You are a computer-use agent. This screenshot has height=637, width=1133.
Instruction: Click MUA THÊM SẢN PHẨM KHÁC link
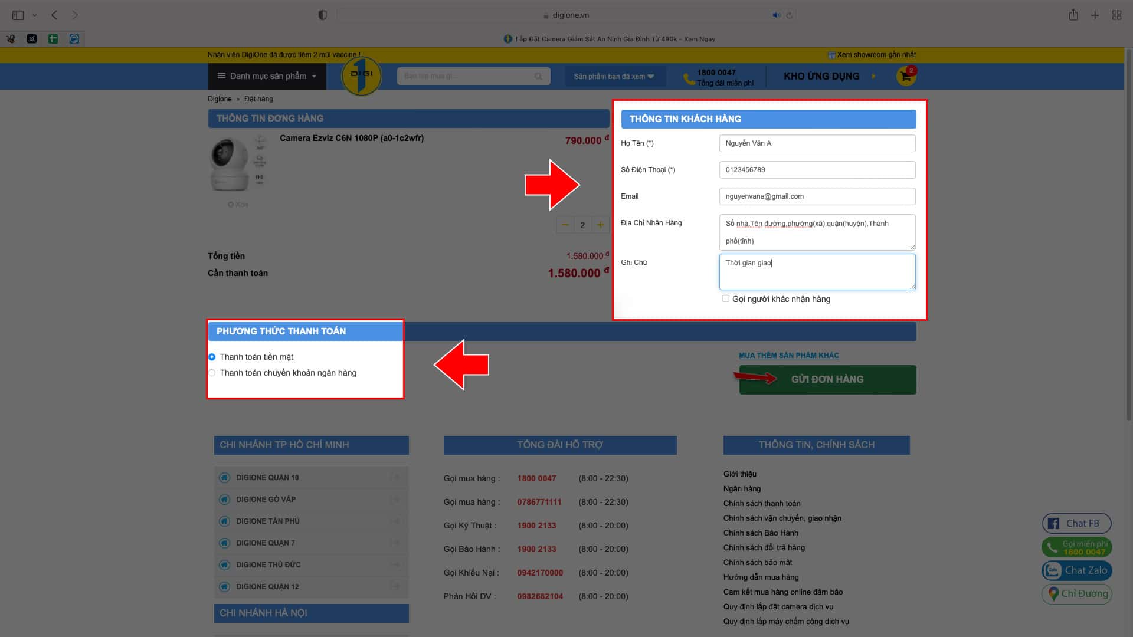788,355
